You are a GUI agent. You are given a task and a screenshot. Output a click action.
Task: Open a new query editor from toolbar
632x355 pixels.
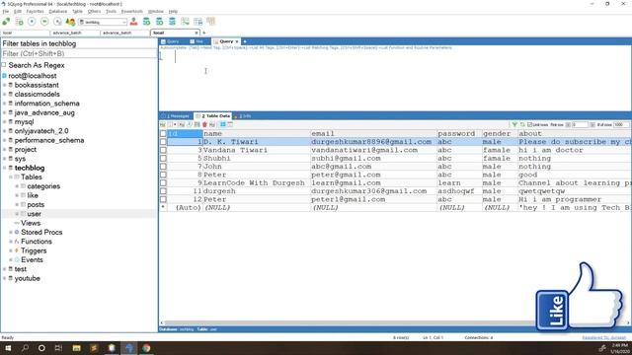click(x=19, y=22)
